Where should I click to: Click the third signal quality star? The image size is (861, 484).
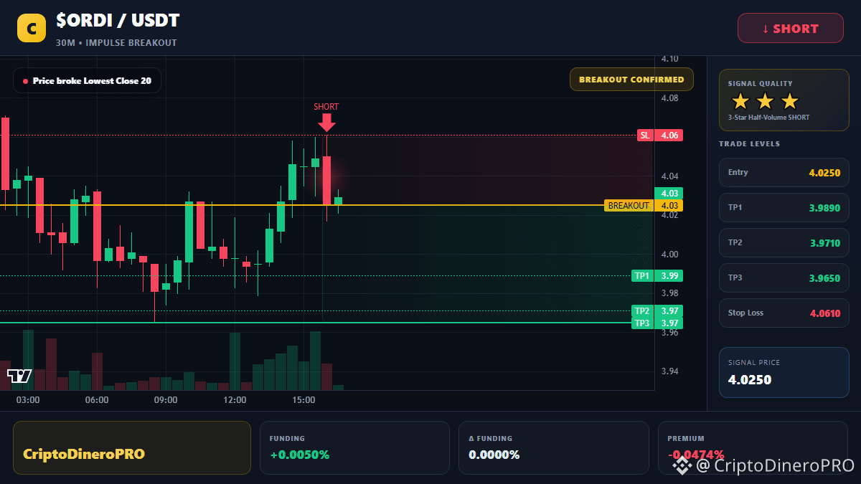point(789,101)
